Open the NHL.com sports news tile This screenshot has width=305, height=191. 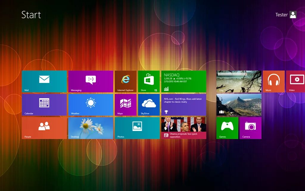tap(183, 105)
